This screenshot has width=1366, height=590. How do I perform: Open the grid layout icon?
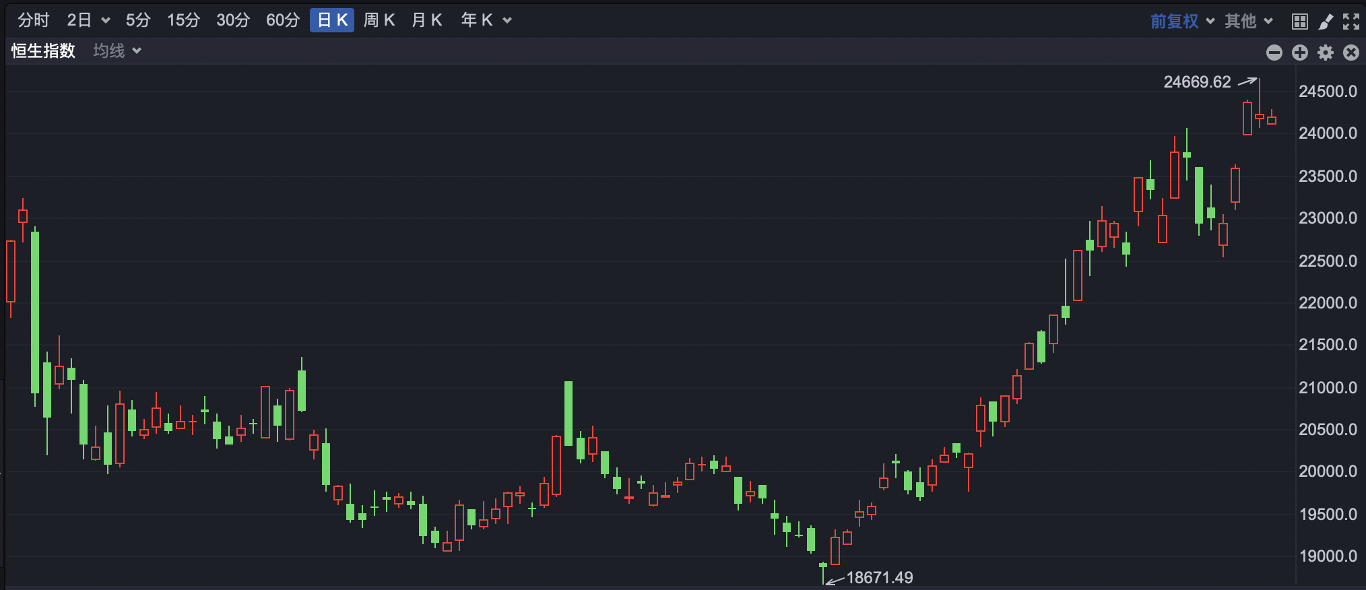(1299, 22)
